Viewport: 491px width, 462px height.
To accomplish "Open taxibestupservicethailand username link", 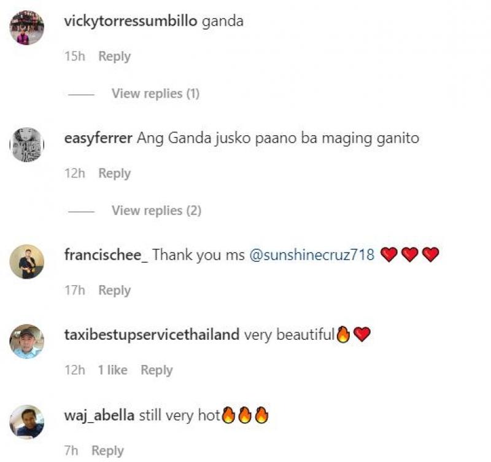I will [x=152, y=334].
